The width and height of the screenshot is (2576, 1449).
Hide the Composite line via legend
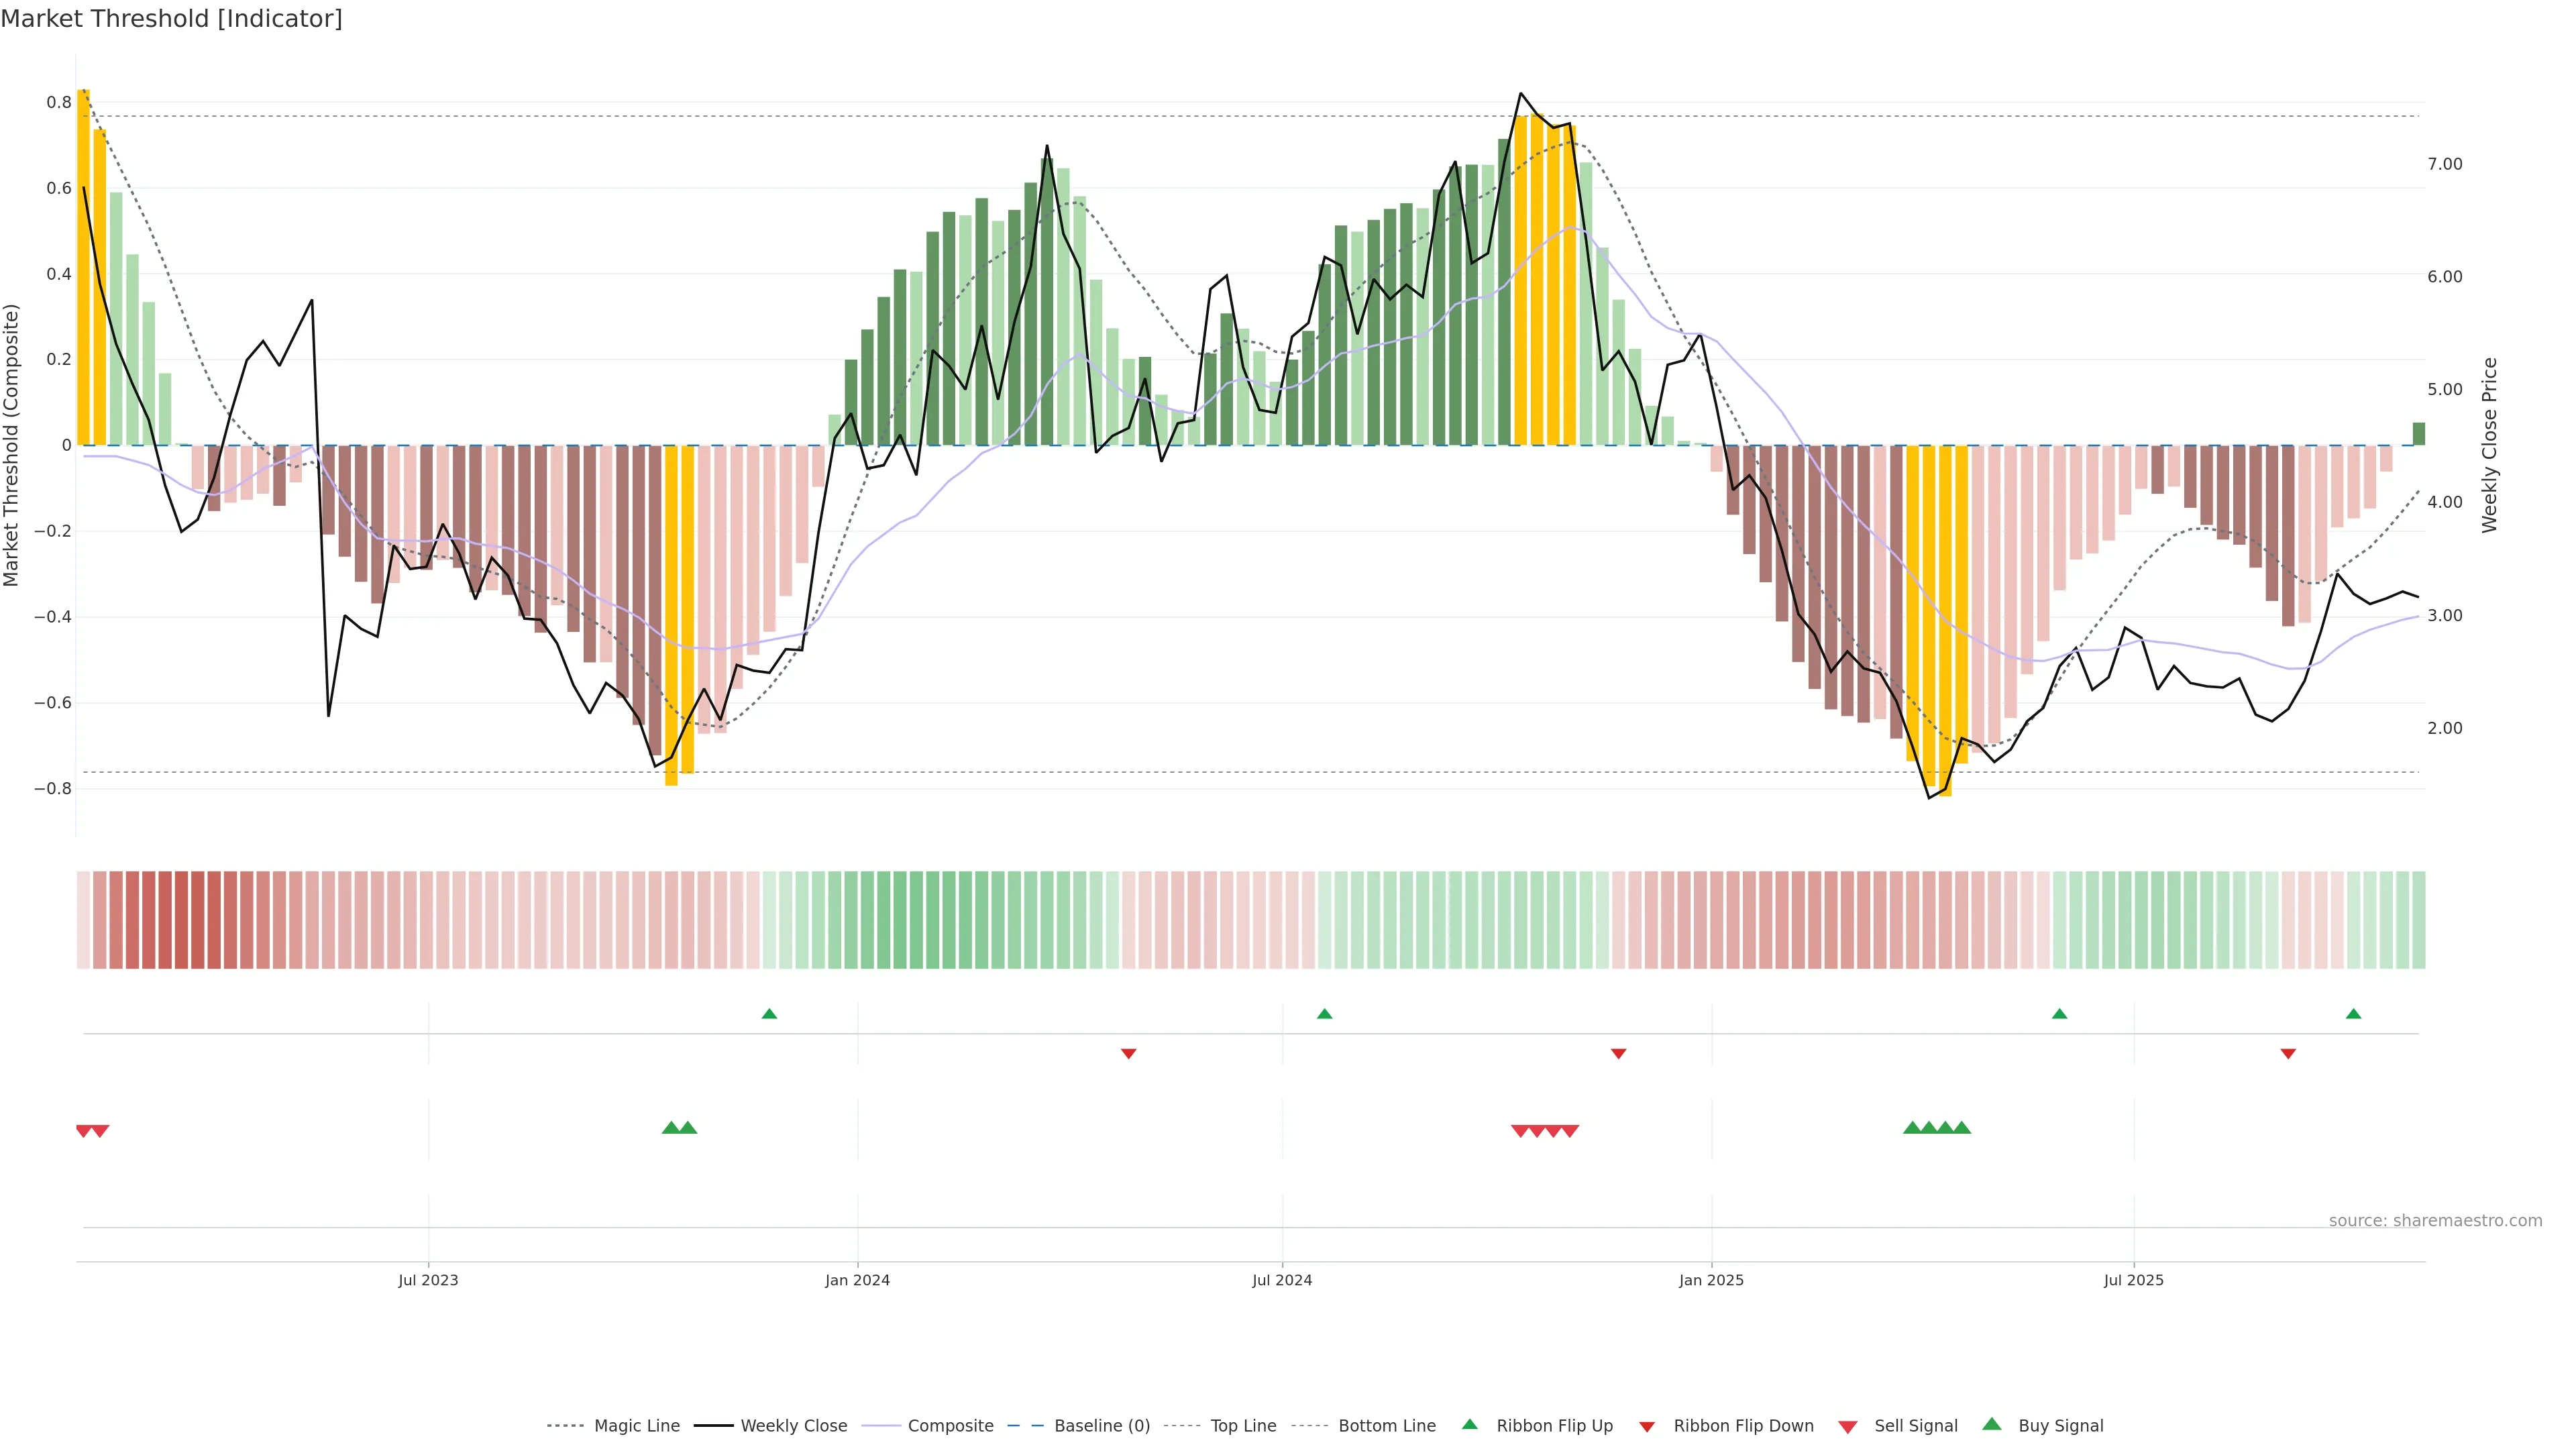pyautogui.click(x=950, y=1426)
